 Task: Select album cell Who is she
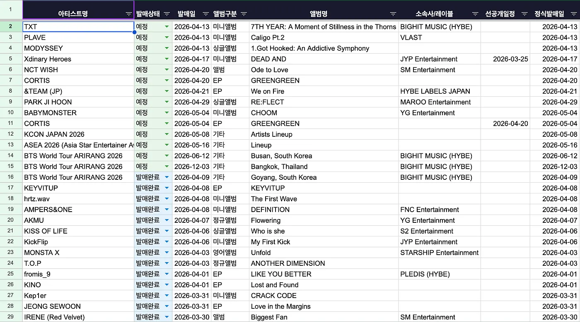pyautogui.click(x=324, y=231)
